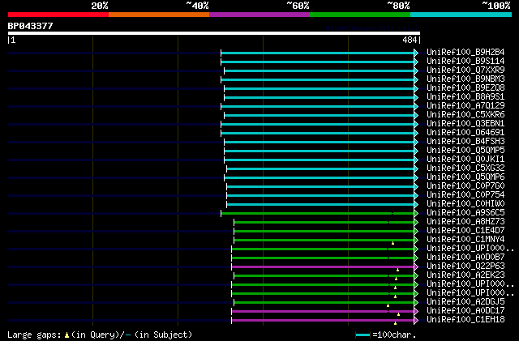Screen dimensions: 519x341
Task: Click the cyan alignment bar for B9H2B4
Action: [318, 53]
